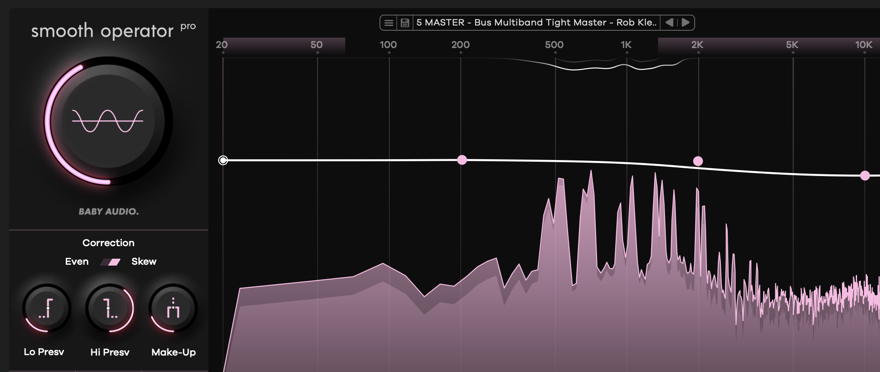Viewport: 880px width, 372px height.
Task: Click the Hi Presv label
Action: [x=110, y=352]
